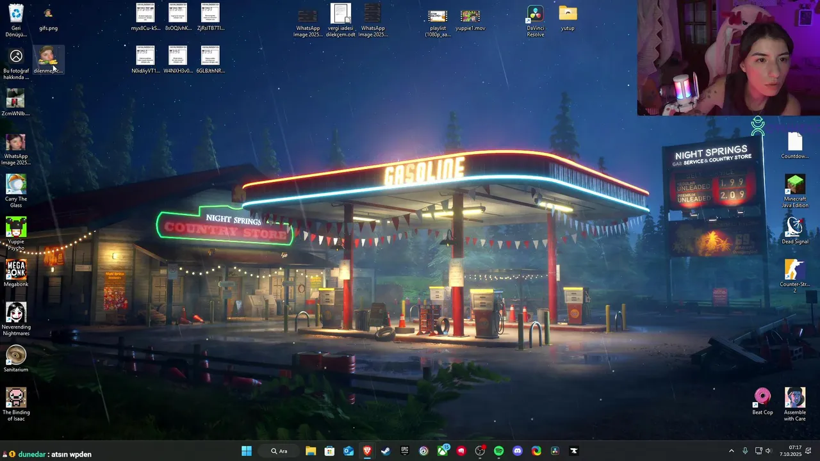Select the yuppie1.mov video file

pos(470,19)
